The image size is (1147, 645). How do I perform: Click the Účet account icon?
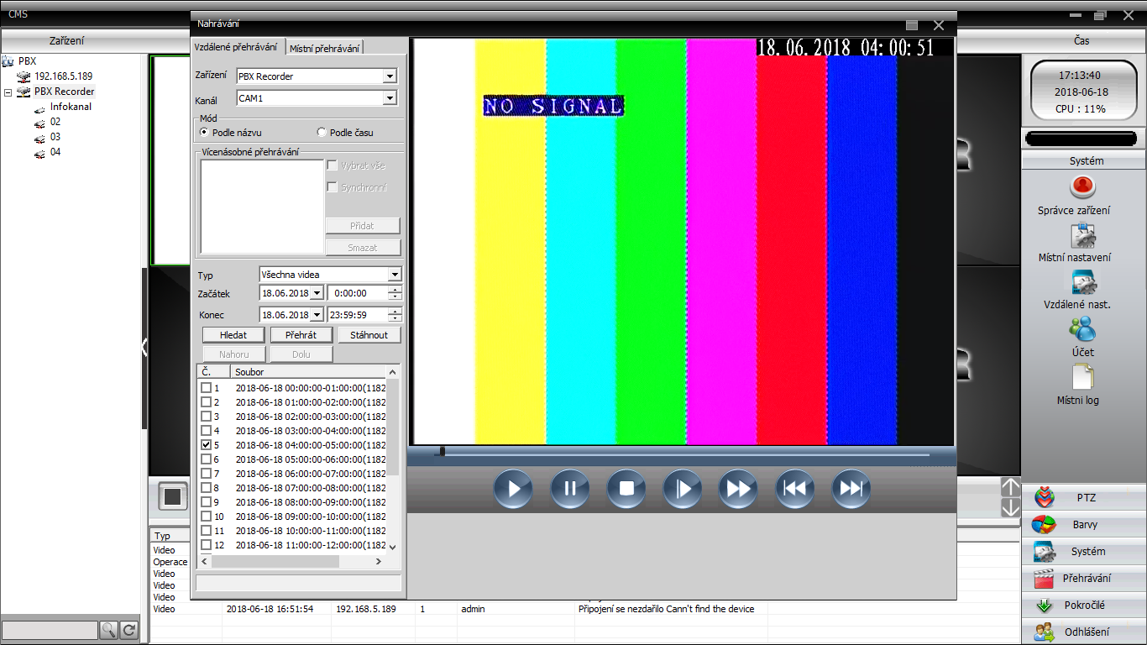pyautogui.click(x=1083, y=329)
